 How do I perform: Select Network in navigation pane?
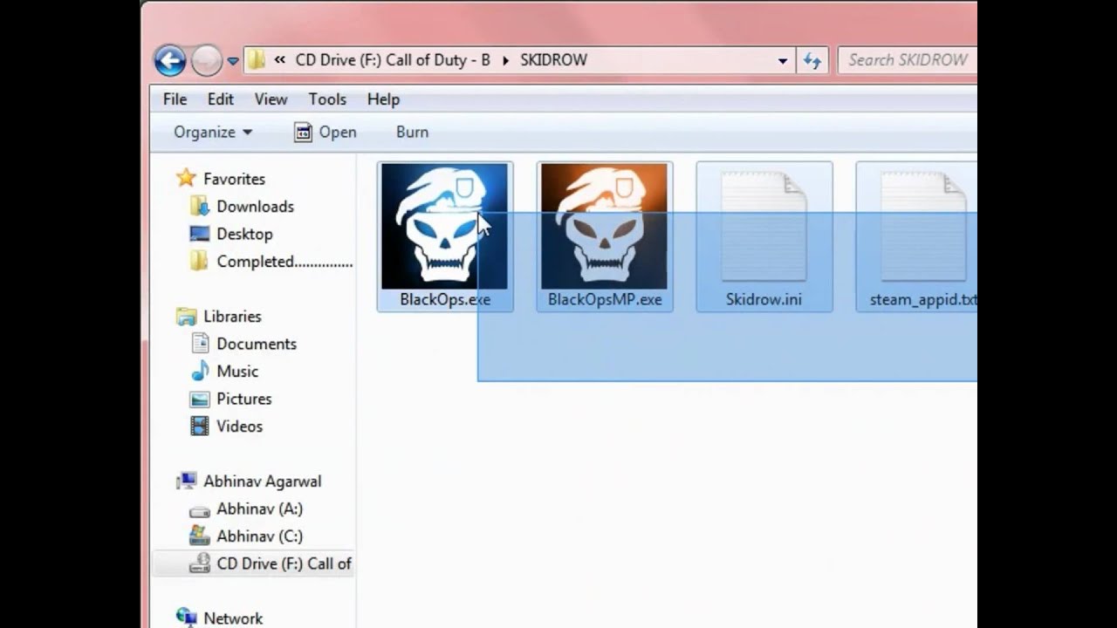coord(233,618)
